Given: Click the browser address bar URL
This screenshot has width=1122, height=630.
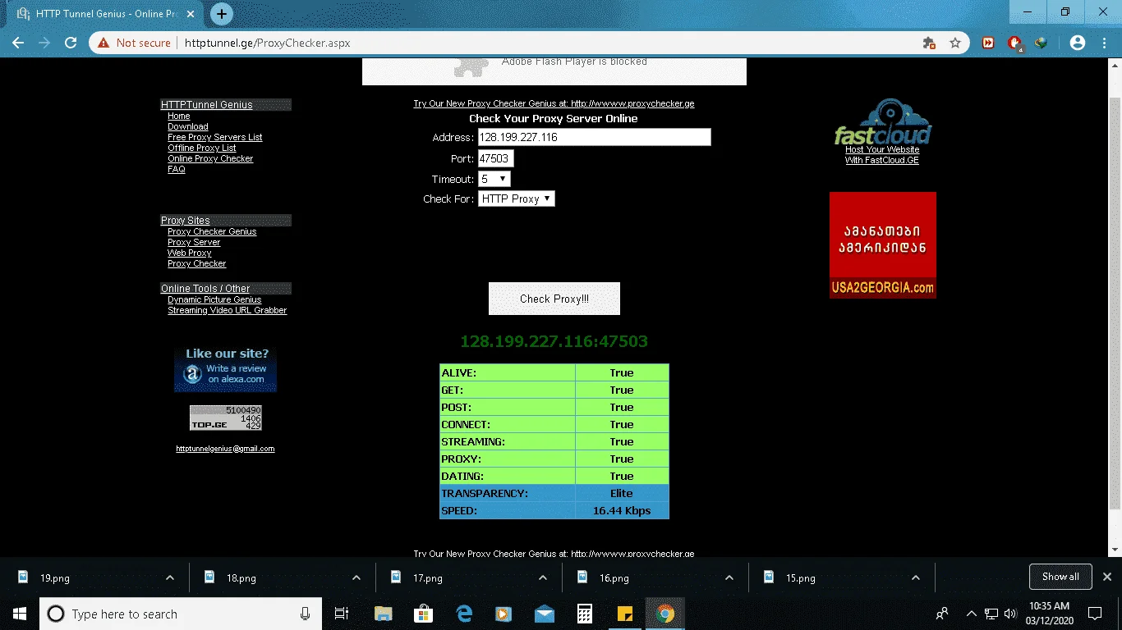Looking at the screenshot, I should [268, 43].
